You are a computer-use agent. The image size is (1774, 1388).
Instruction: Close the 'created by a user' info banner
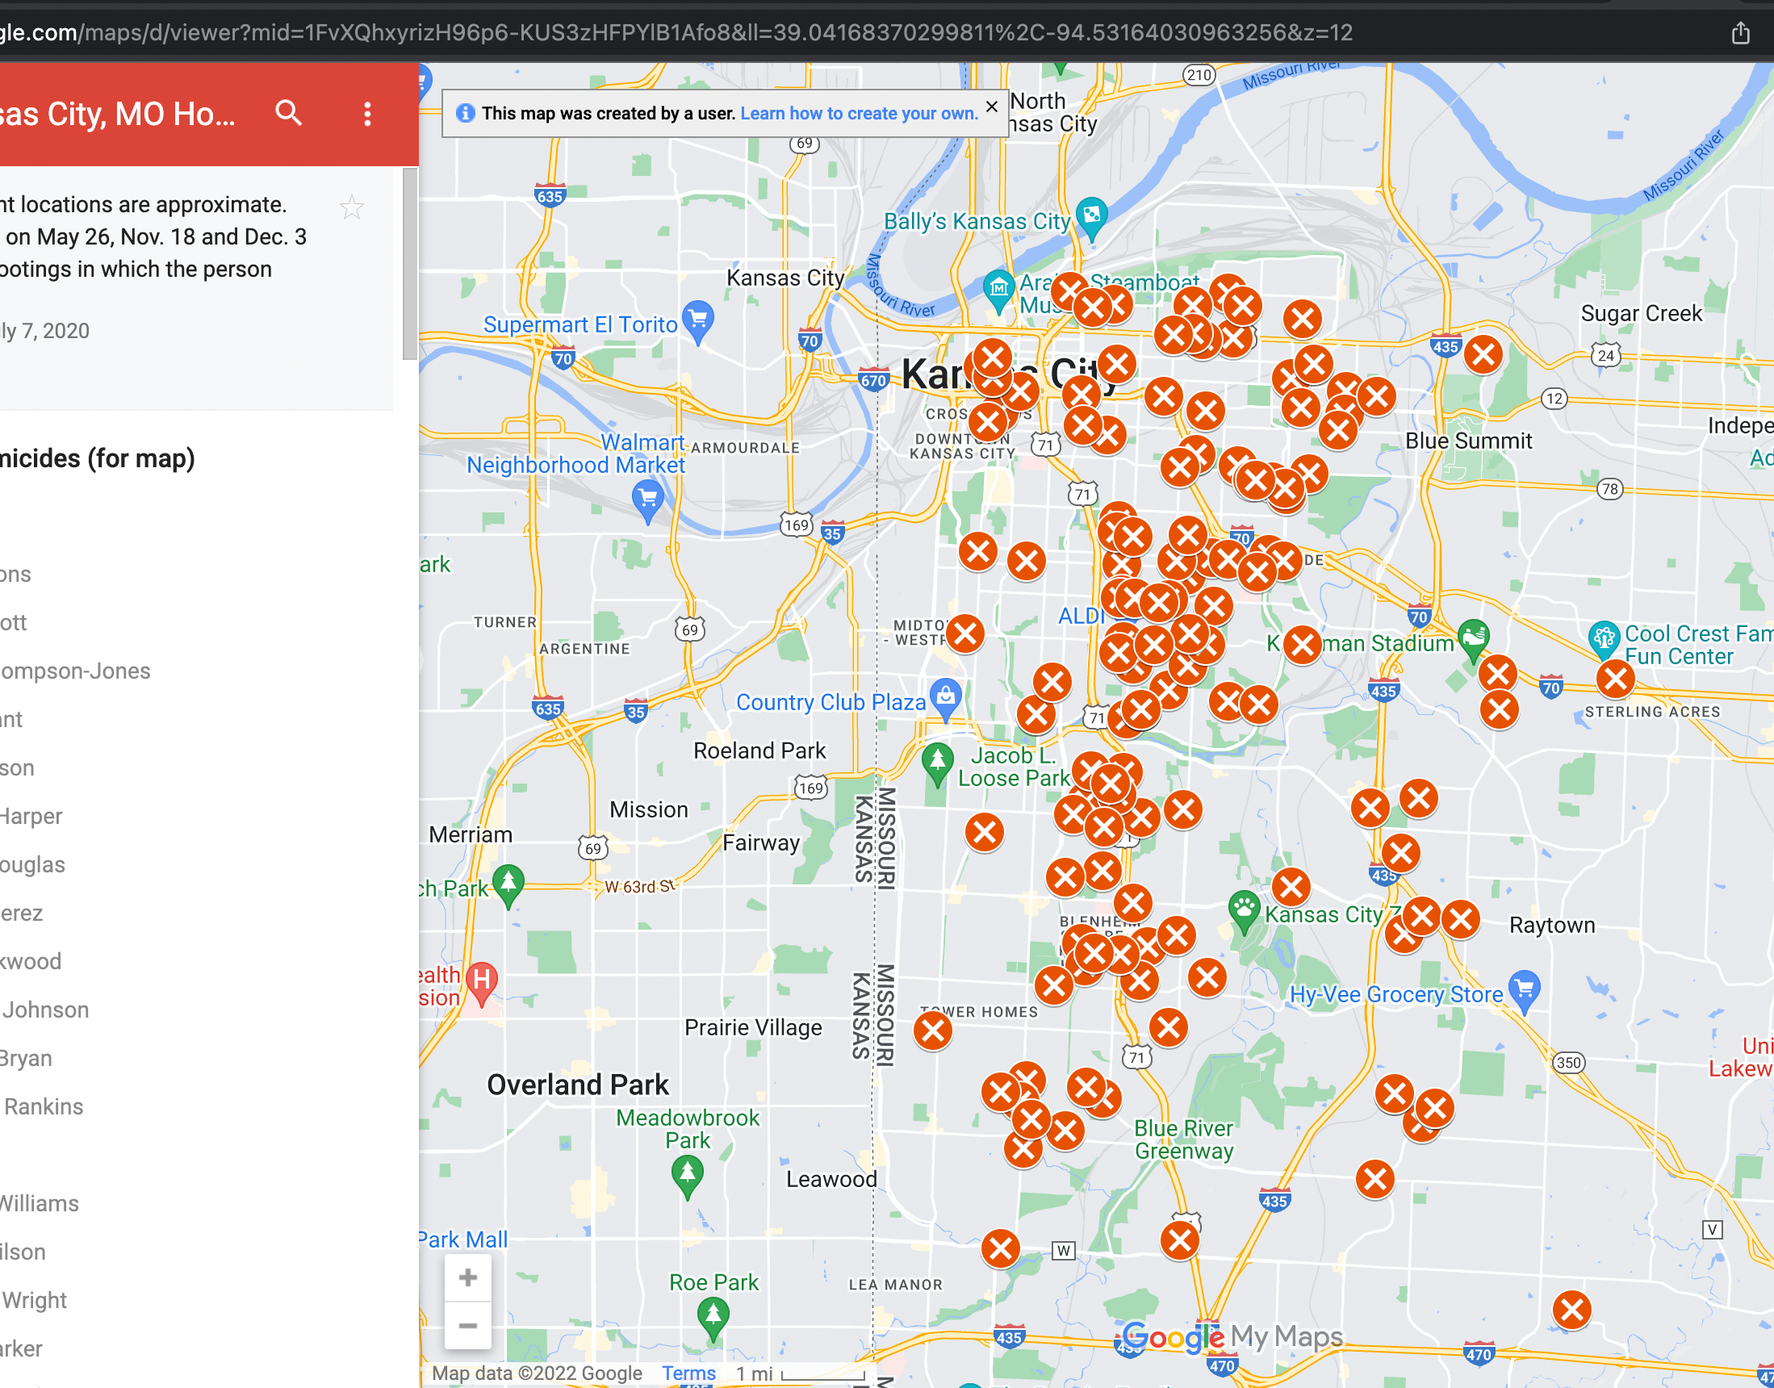coord(991,107)
